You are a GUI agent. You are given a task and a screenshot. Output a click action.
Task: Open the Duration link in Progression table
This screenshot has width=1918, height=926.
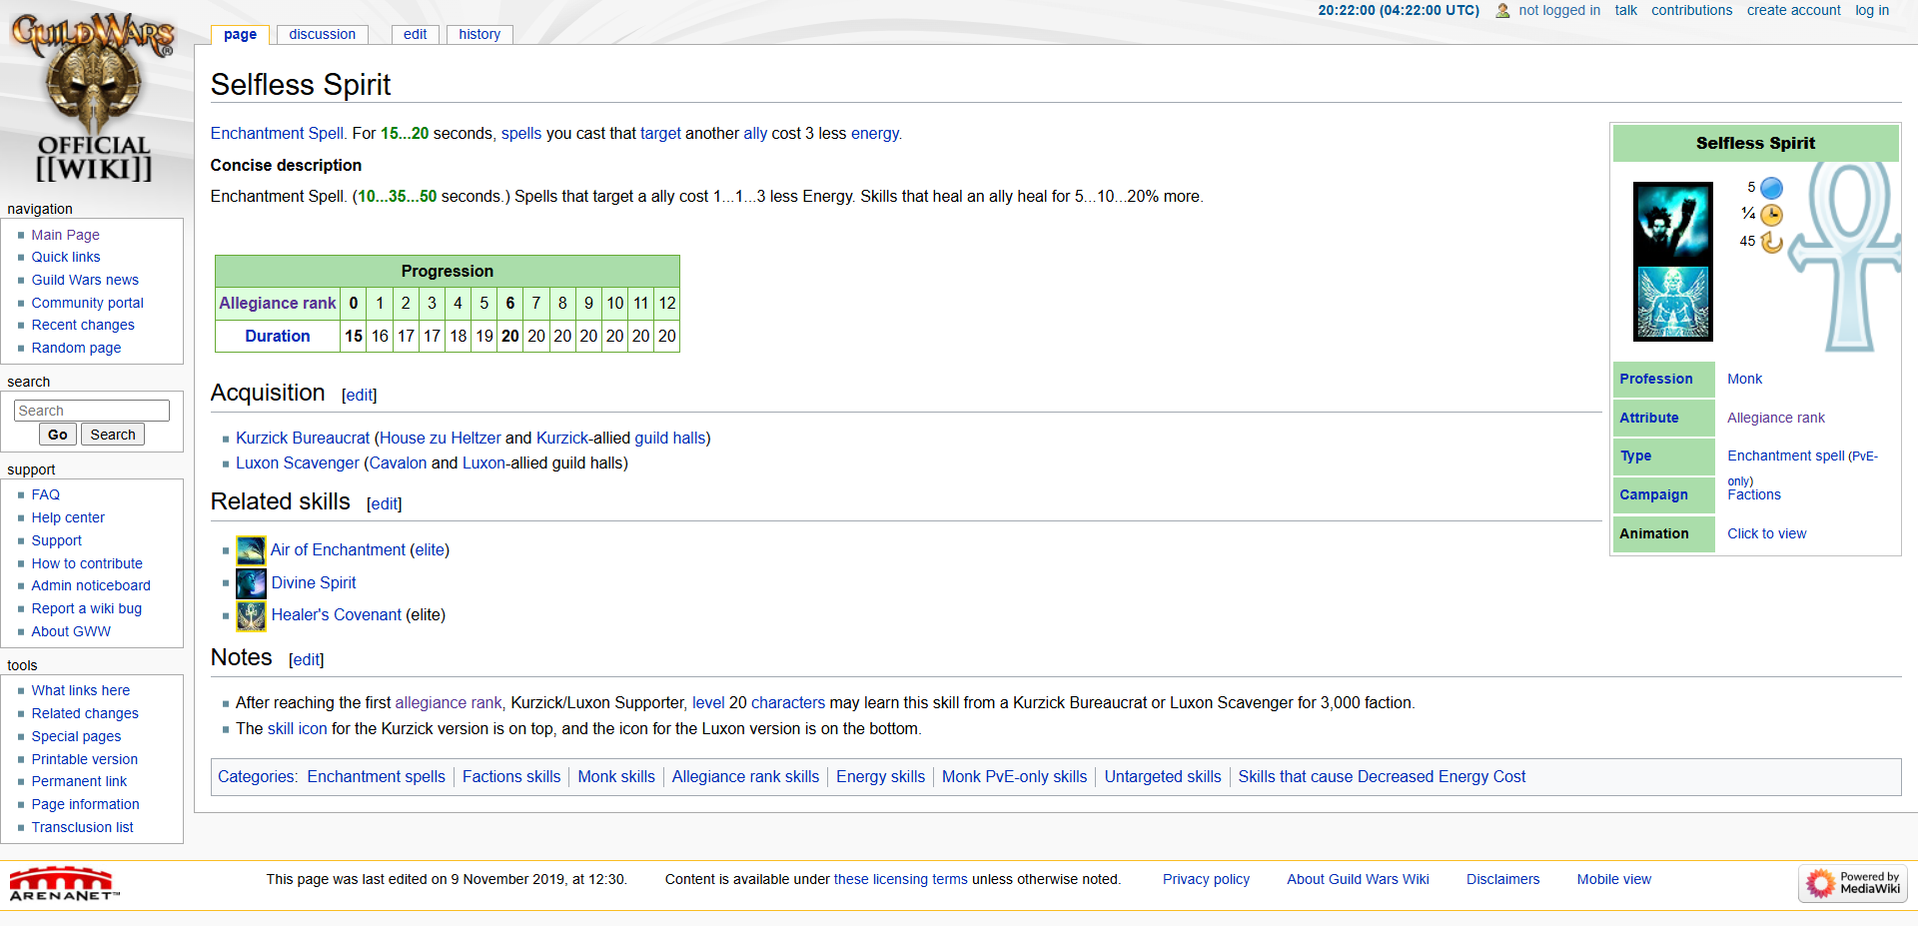pos(278,336)
